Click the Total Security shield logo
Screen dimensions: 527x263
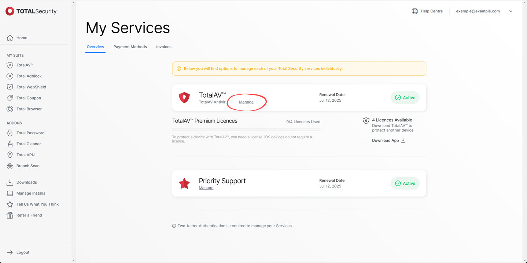[10, 11]
